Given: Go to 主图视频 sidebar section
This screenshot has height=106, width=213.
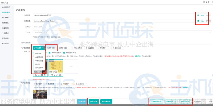Looking at the screenshot, I should (5, 28).
